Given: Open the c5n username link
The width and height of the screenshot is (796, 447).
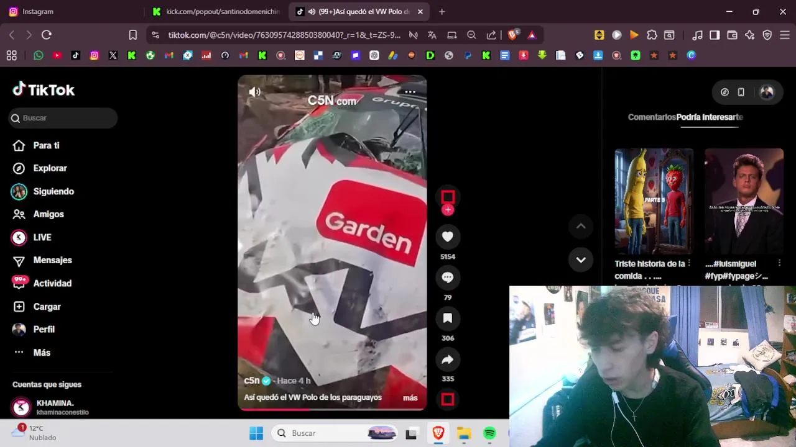Looking at the screenshot, I should point(252,381).
